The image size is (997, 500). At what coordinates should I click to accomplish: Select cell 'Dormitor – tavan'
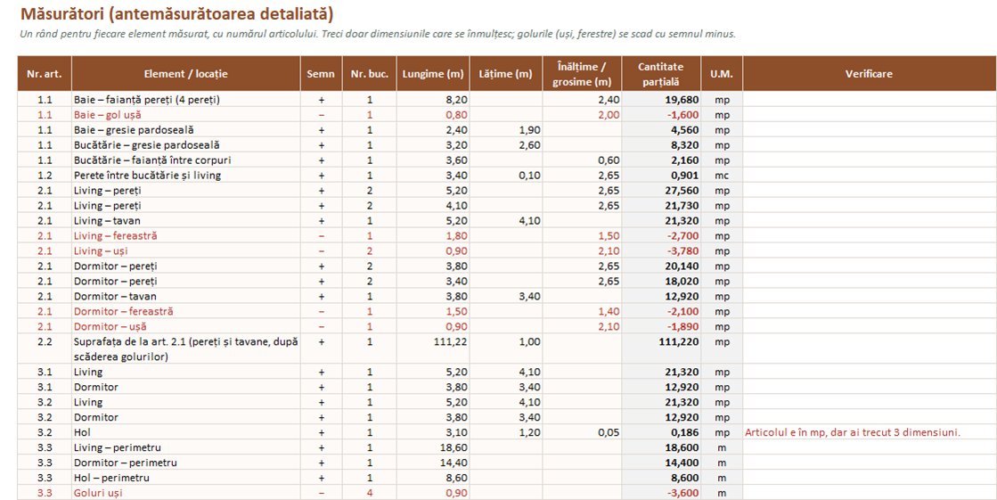(185, 297)
